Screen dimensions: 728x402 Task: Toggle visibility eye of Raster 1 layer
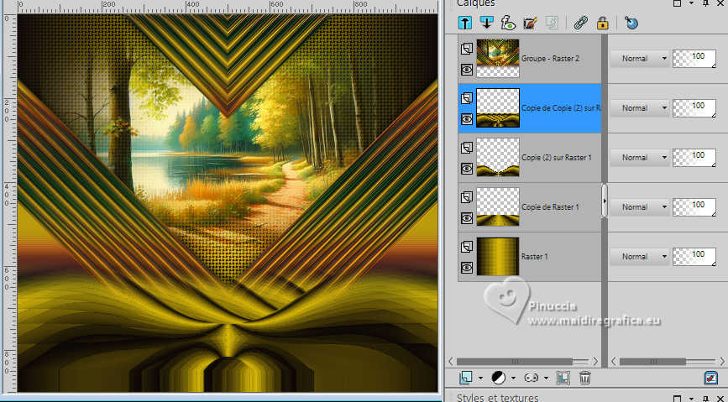[x=467, y=268]
